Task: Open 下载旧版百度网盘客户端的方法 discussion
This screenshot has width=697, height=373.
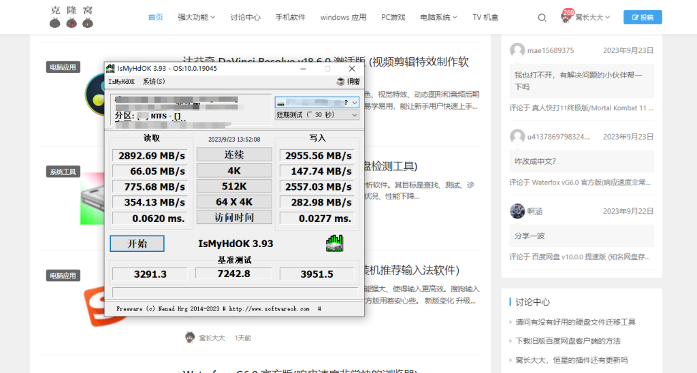Action: [568, 341]
